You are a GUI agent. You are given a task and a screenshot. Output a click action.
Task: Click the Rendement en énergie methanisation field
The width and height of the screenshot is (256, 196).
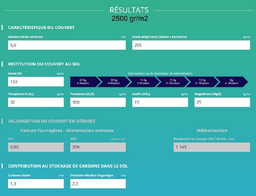coord(212,147)
